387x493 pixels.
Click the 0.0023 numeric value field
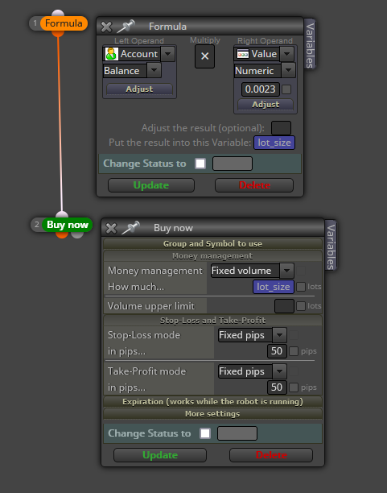coord(261,89)
